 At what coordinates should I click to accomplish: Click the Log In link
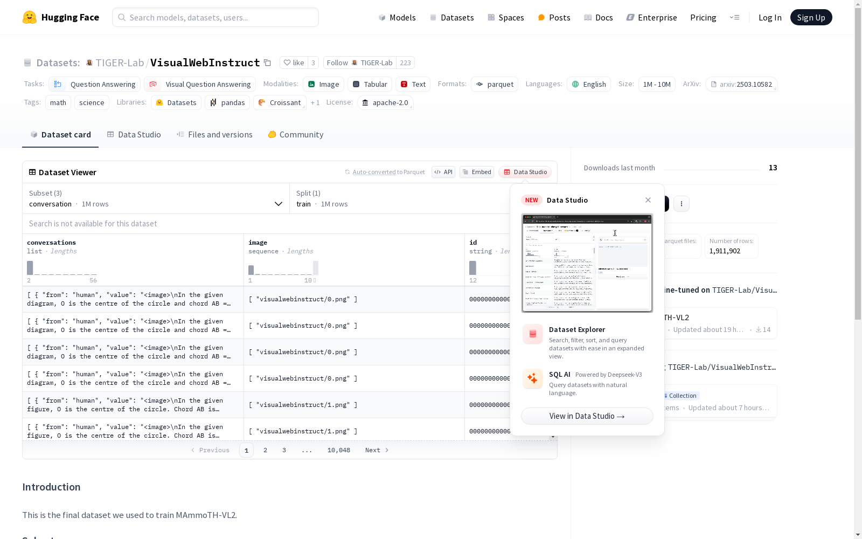(x=770, y=17)
